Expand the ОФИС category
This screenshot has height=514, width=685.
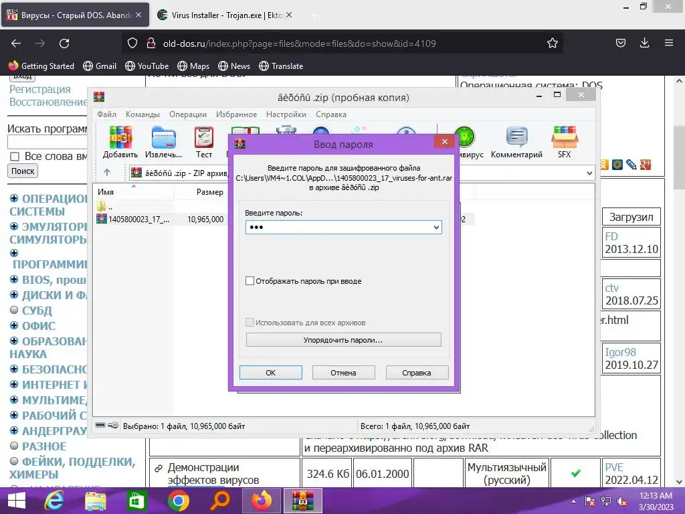pyautogui.click(x=14, y=326)
